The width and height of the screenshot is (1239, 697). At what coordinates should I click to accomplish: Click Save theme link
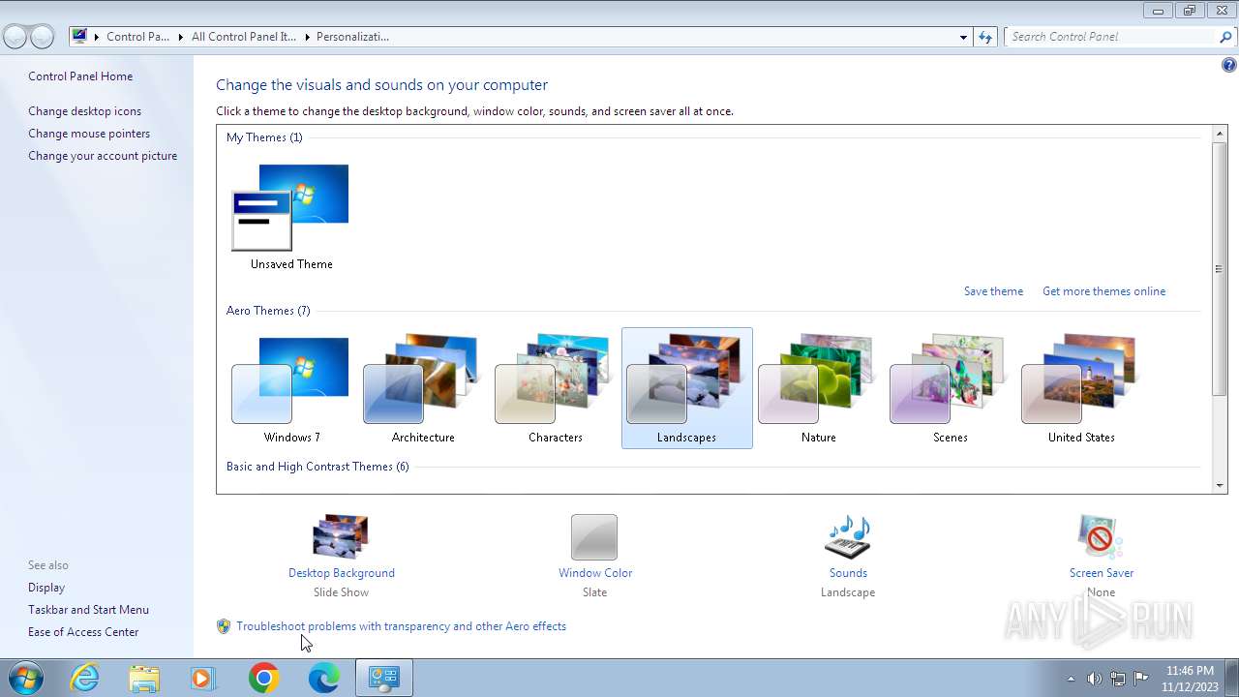[x=993, y=291]
